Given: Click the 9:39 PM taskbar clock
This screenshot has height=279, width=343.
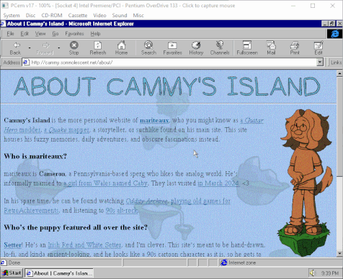Looking at the screenshot, I should point(330,273).
